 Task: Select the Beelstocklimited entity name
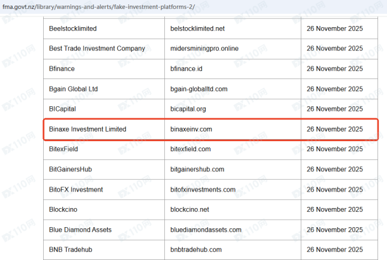coord(73,28)
